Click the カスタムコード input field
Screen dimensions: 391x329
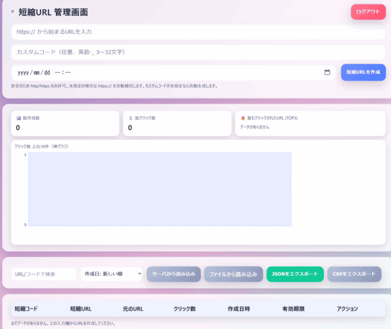click(x=198, y=52)
